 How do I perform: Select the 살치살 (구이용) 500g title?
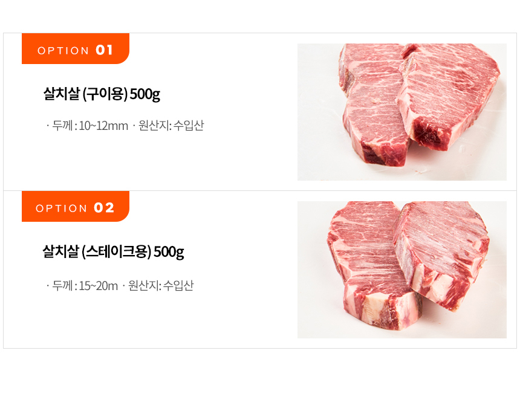click(101, 94)
